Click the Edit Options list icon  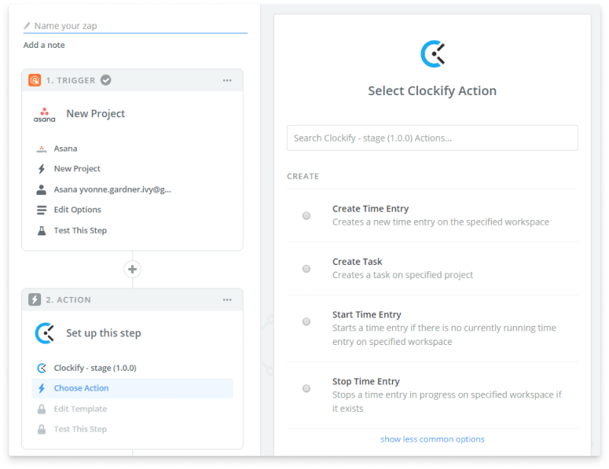(x=42, y=210)
